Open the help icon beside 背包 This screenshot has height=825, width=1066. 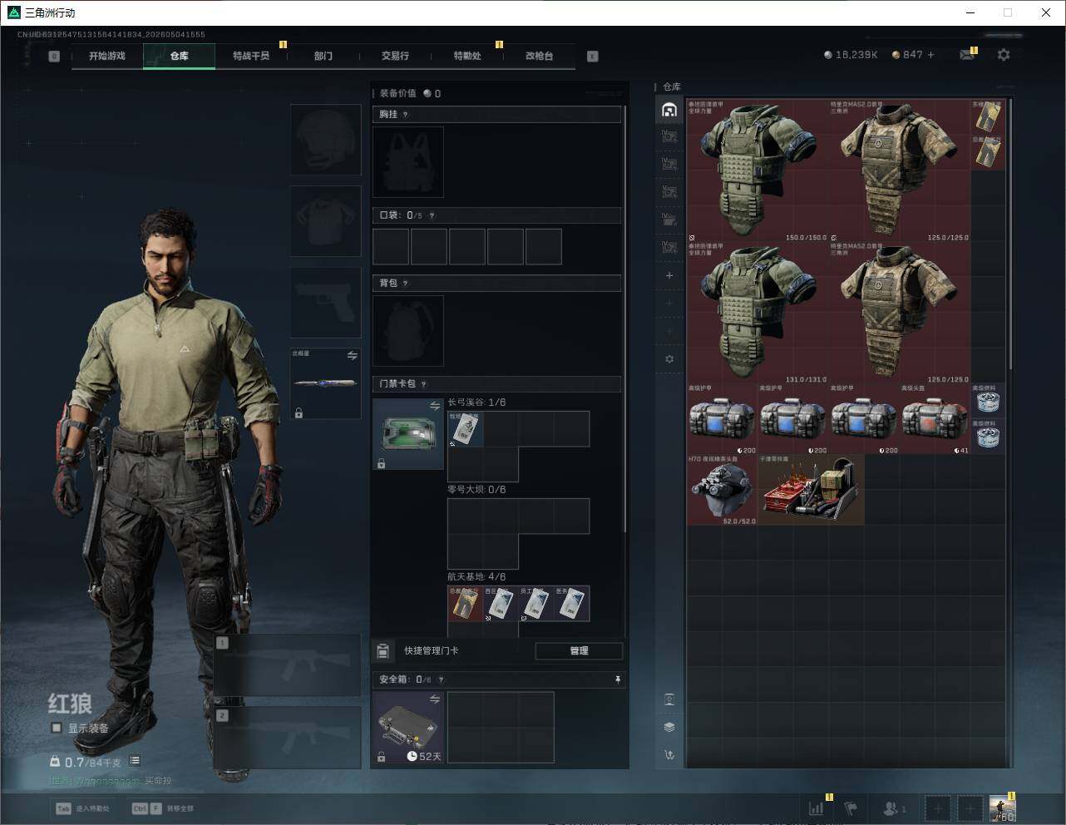click(x=406, y=284)
